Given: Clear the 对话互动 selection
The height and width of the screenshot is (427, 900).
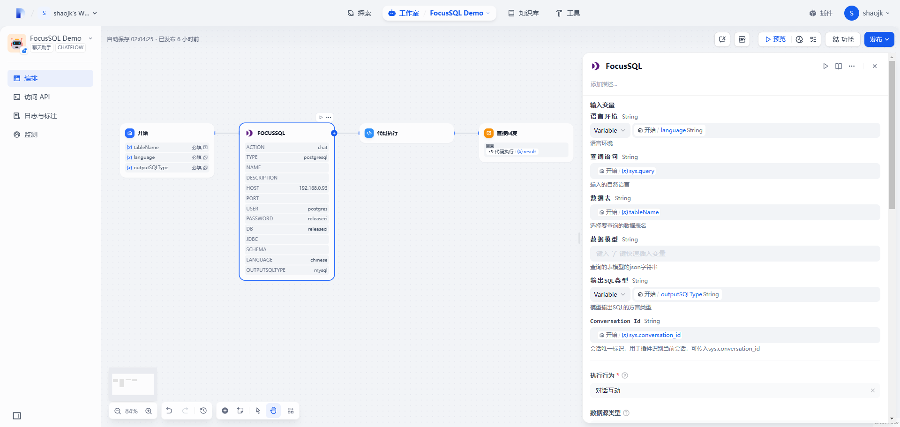Looking at the screenshot, I should point(873,390).
